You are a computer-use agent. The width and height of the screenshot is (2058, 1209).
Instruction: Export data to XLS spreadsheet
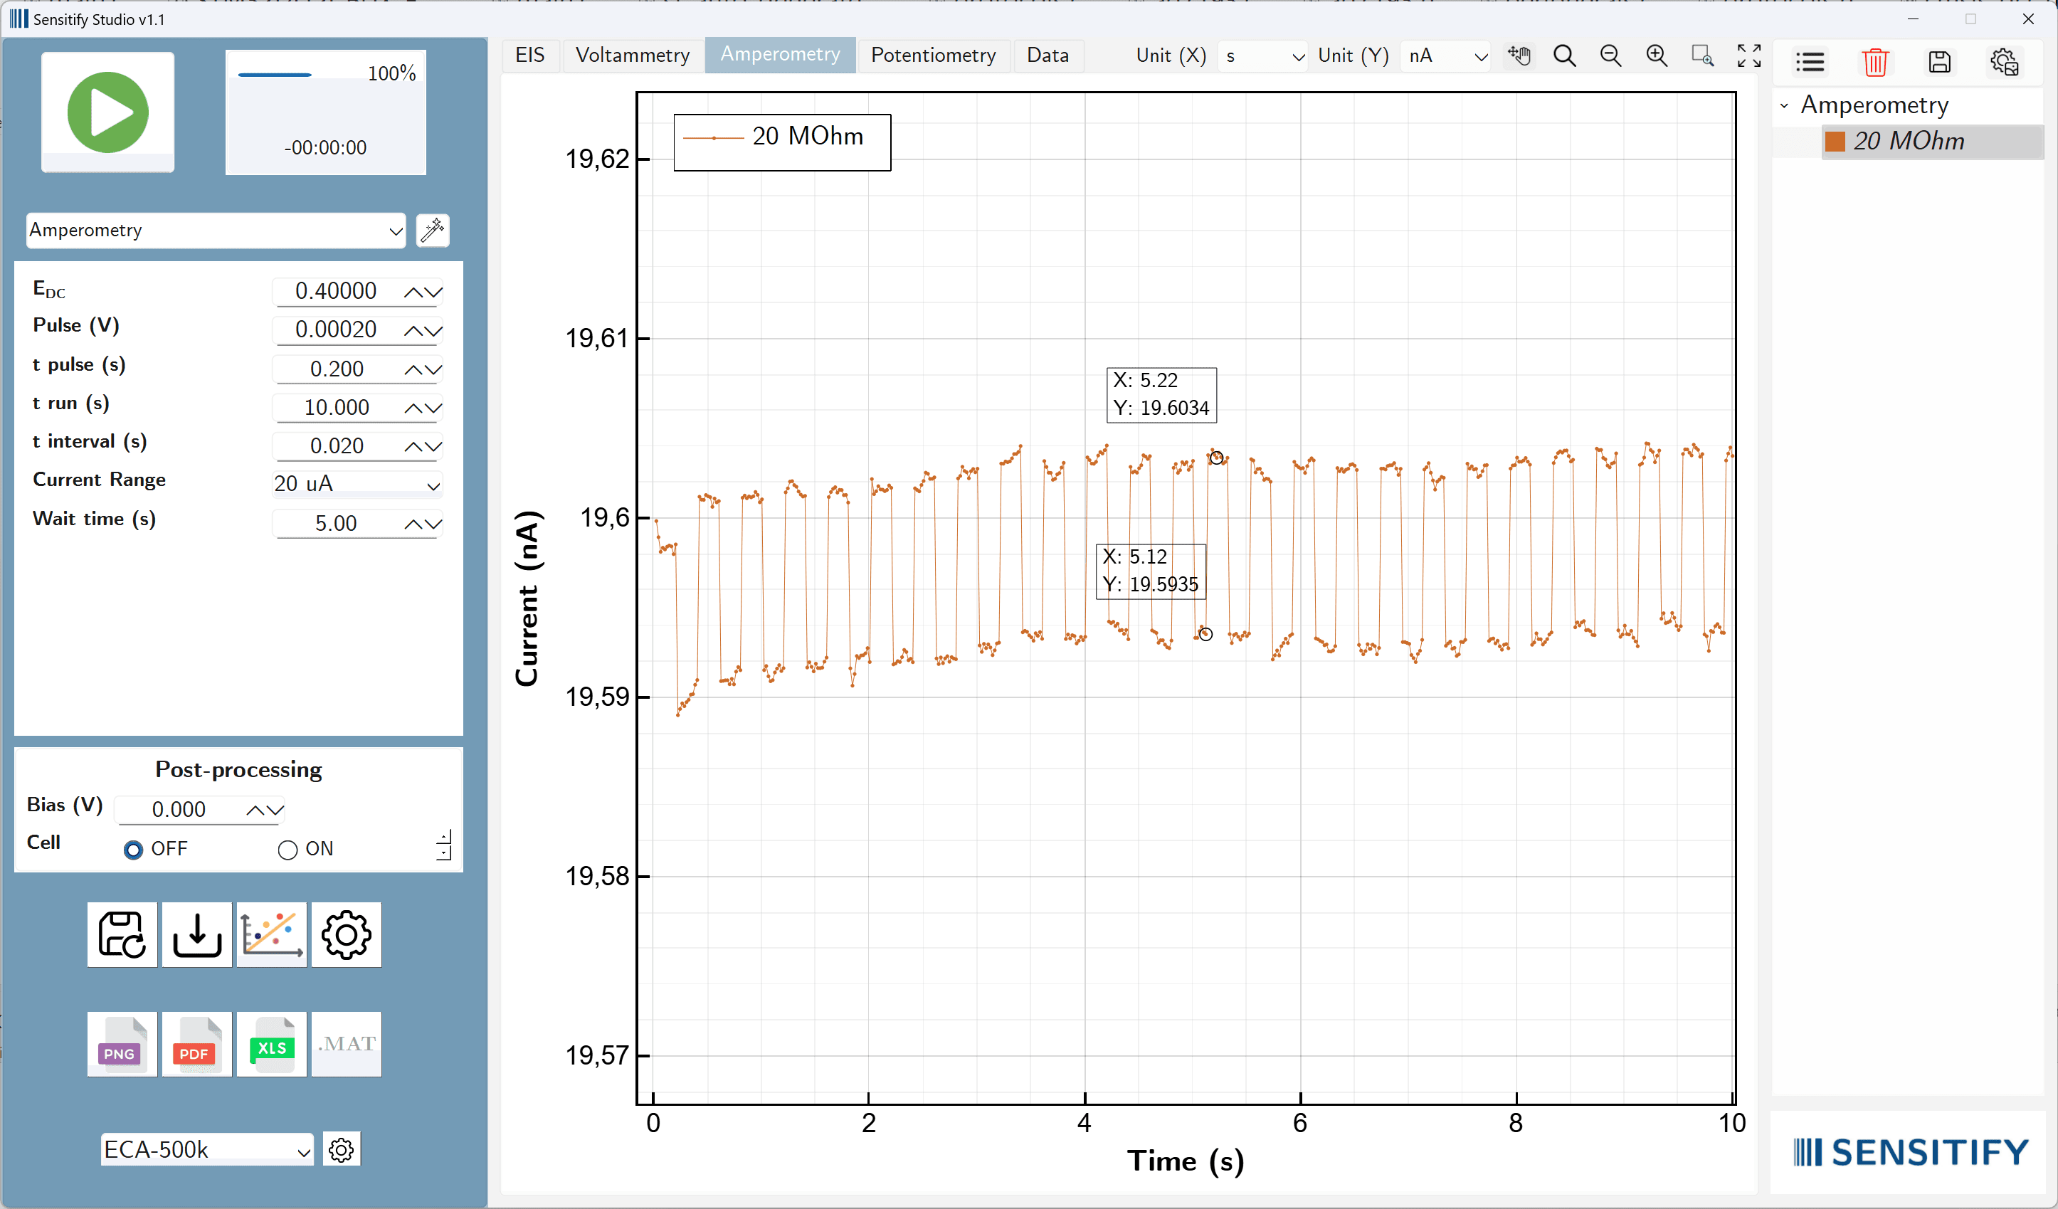271,1044
